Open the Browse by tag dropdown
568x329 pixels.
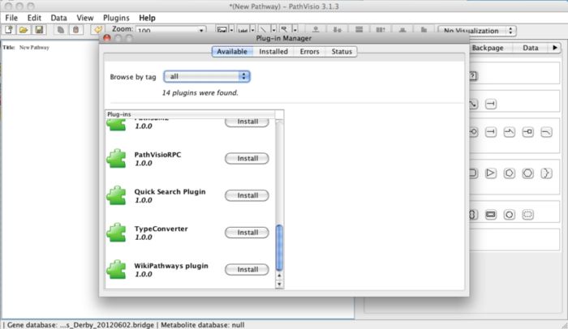(206, 76)
